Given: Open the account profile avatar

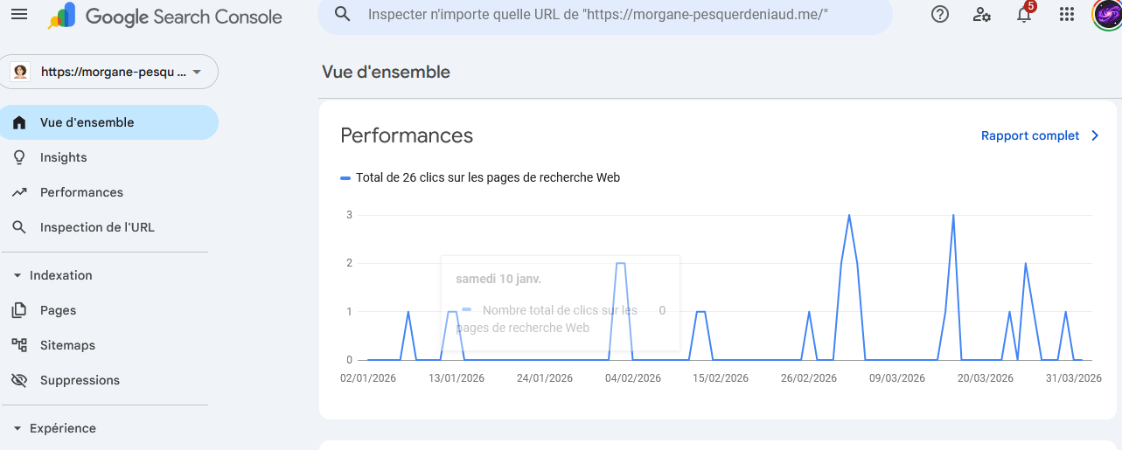Looking at the screenshot, I should click(1107, 14).
